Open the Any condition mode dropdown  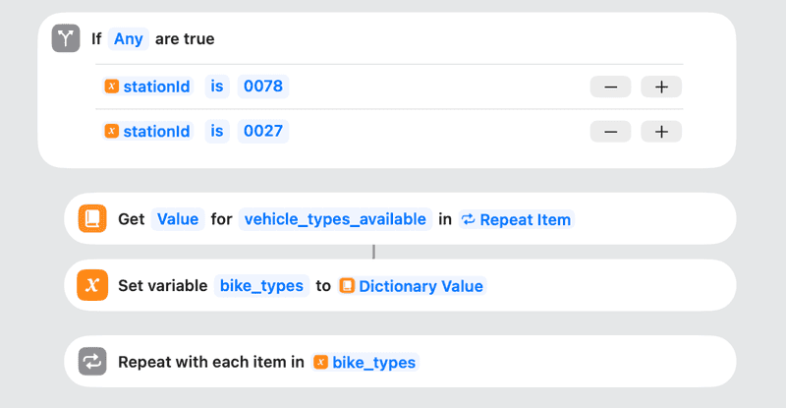[128, 39]
